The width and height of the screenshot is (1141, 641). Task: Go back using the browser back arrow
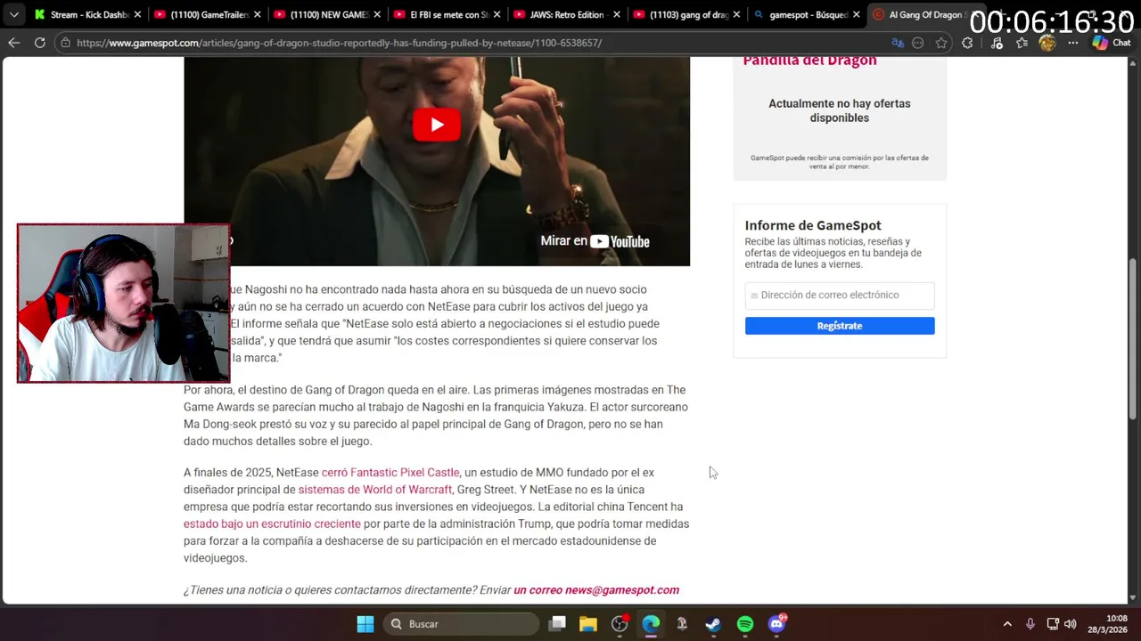coord(13,43)
